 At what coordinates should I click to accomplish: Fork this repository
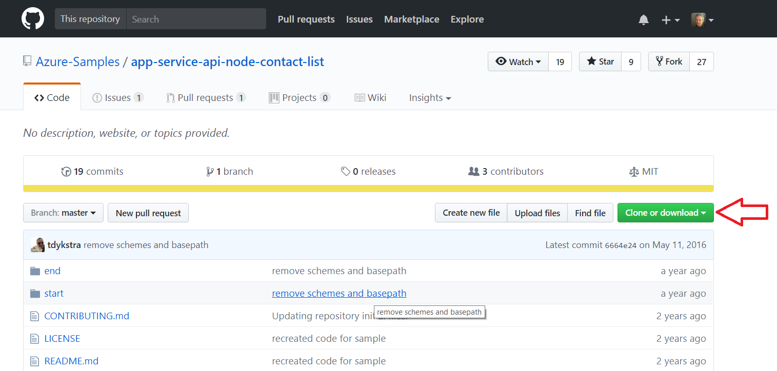coord(669,61)
